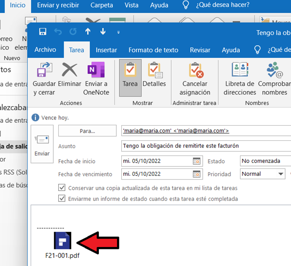Expand the Prioridad dropdown
The height and width of the screenshot is (266, 291).
click(280, 174)
